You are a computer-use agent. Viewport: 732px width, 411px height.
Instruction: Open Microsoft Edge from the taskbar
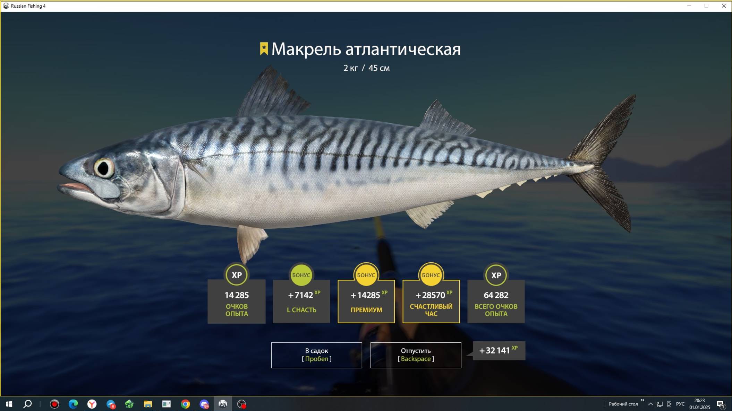[73, 404]
